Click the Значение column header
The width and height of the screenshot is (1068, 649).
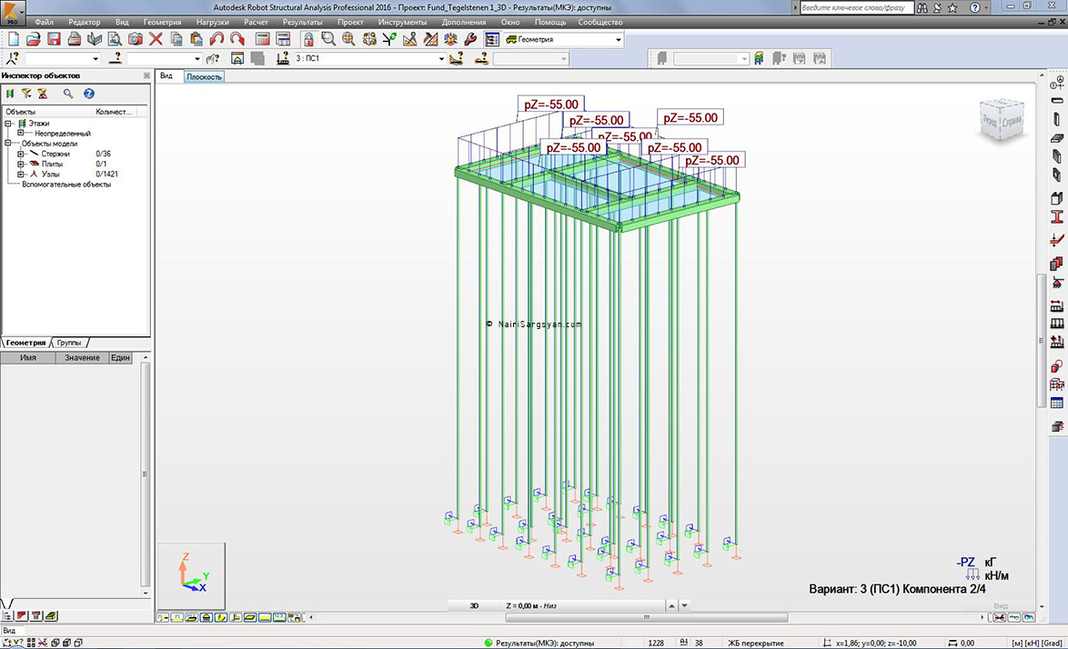tap(82, 358)
